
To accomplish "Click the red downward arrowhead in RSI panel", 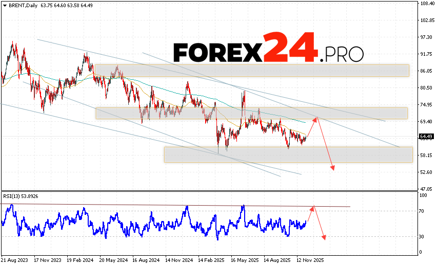I will [324, 237].
